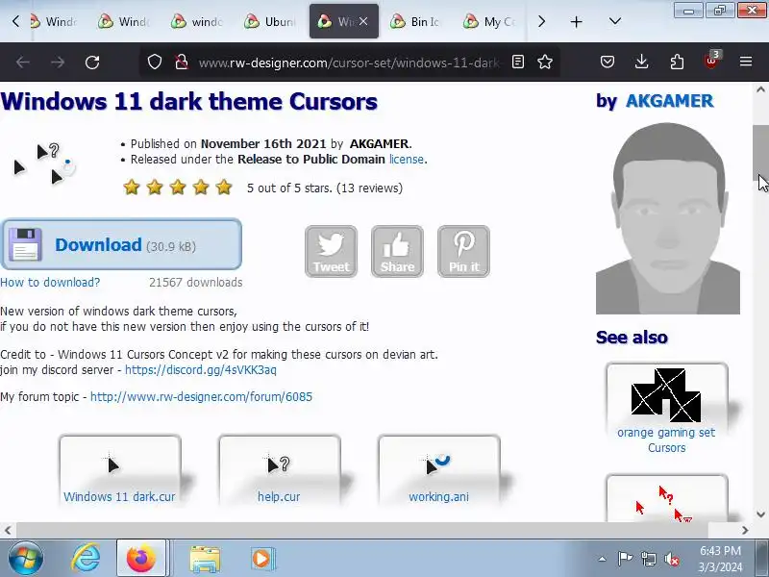This screenshot has height=577, width=769.
Task: Open the Firefox hamburger menu
Action: [x=746, y=62]
